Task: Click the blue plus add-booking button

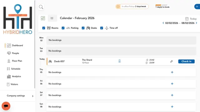Action: click(197, 7)
